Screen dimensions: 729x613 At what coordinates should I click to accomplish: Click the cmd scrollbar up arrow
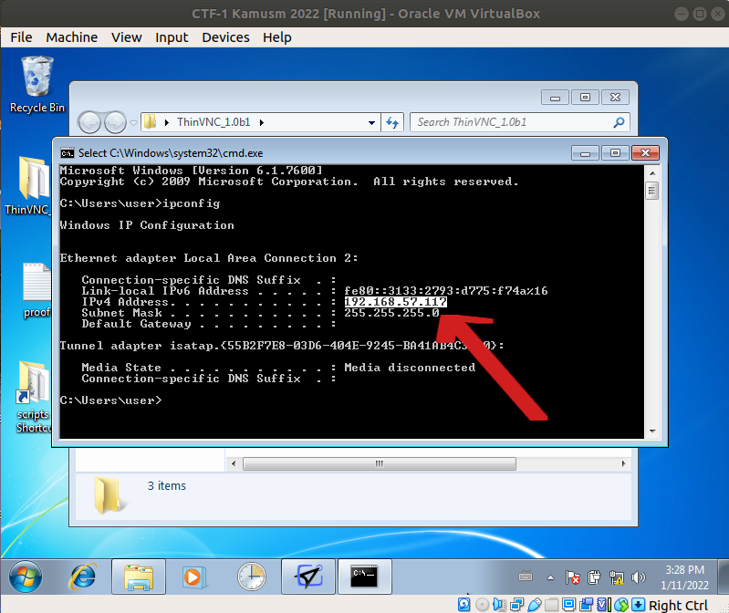[x=652, y=173]
